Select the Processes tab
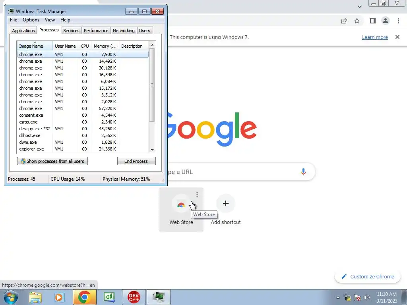 tap(49, 30)
